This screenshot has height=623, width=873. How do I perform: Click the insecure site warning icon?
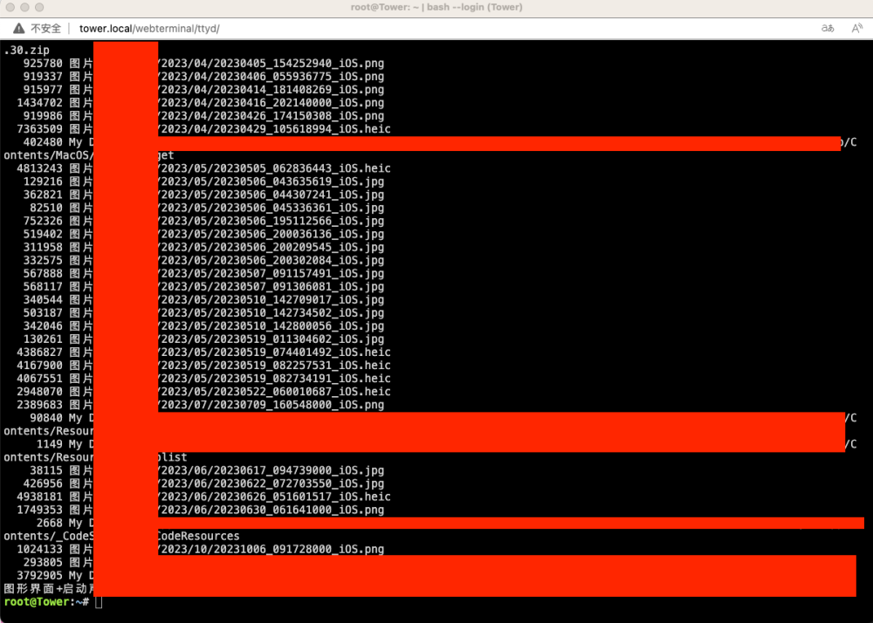19,29
